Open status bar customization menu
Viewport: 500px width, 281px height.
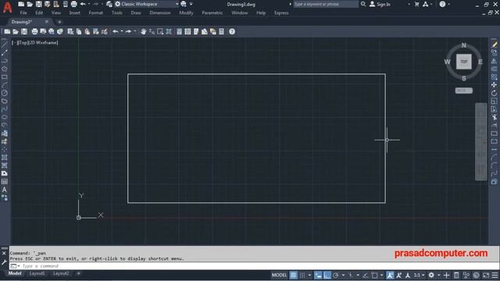[495, 276]
